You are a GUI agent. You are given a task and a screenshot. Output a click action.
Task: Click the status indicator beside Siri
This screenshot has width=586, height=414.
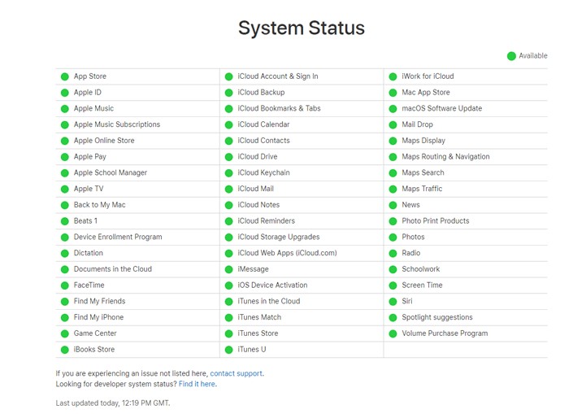tap(393, 302)
